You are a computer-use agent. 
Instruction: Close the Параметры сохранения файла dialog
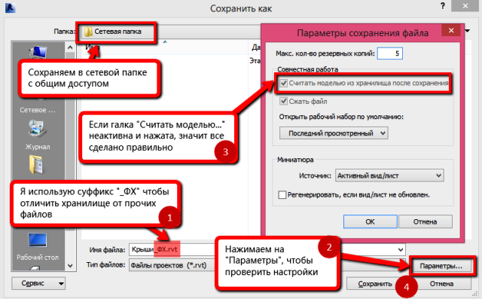(x=451, y=30)
